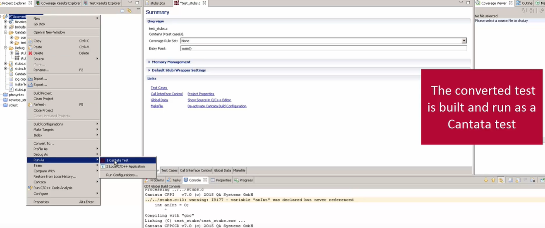The width and height of the screenshot is (545, 228).
Task: Click the Coverage Viewer magnifier icon
Action: point(478,3)
